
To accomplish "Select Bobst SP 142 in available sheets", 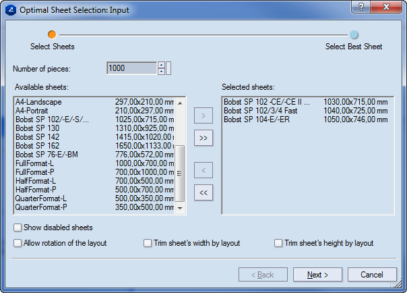I will pyautogui.click(x=38, y=137).
